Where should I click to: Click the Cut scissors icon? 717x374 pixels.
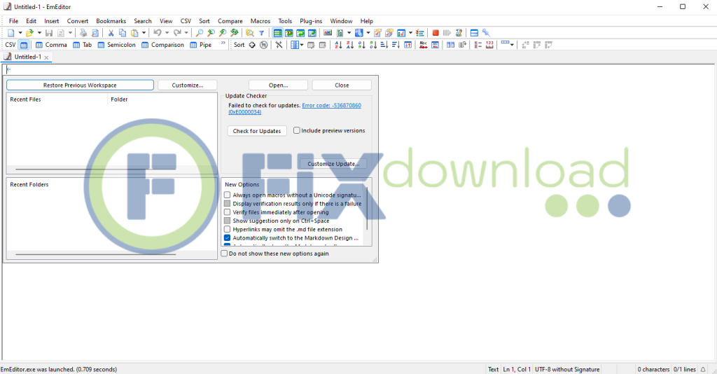[x=111, y=33]
